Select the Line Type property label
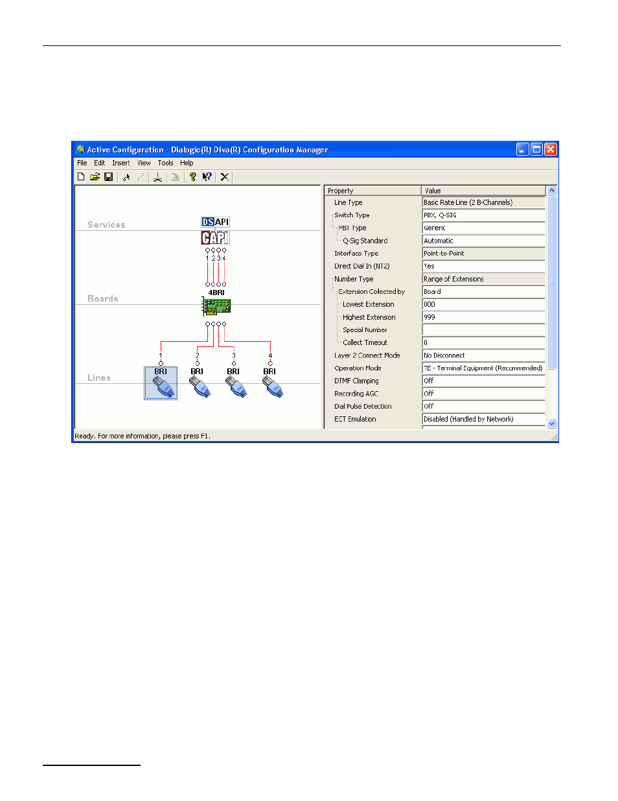 tap(349, 202)
